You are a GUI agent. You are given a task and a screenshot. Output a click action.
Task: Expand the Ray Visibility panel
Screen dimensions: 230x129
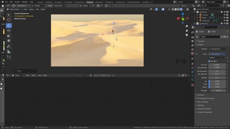click(202, 102)
